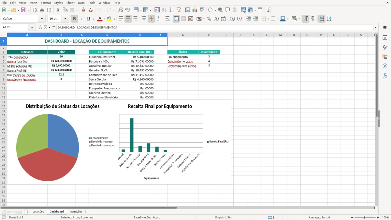Select row 10 header
Viewport: 391px width, 220px height.
point(4,84)
